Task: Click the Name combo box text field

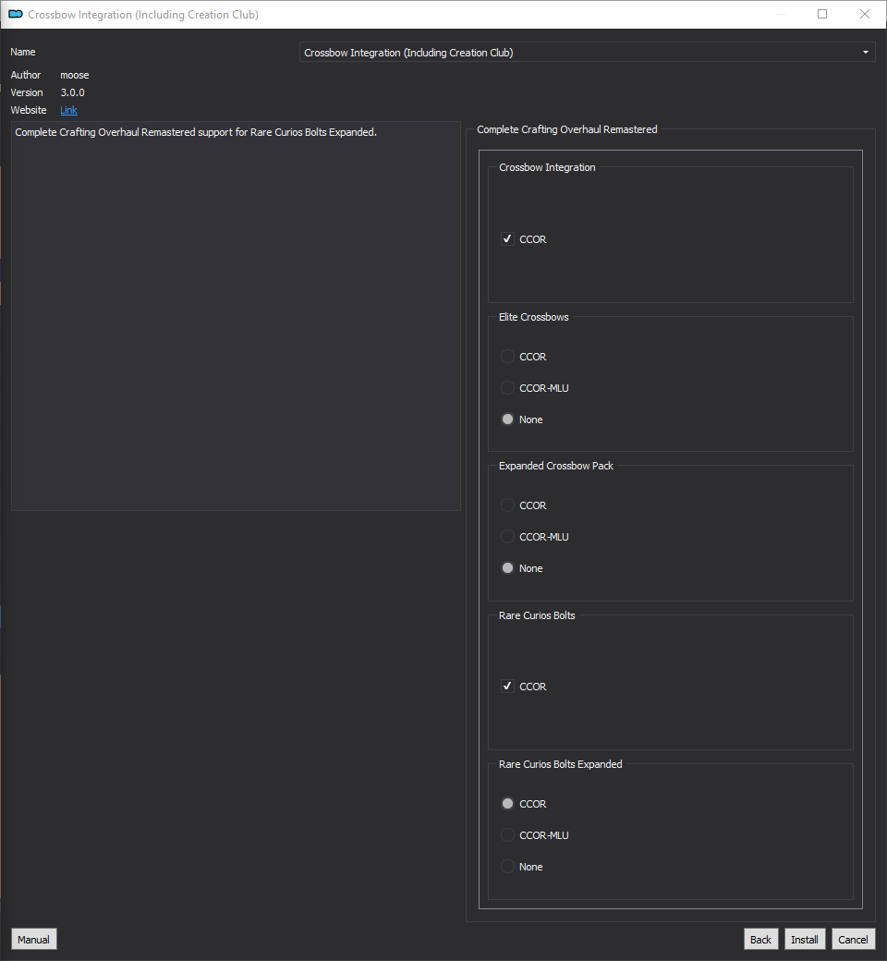Action: click(x=587, y=53)
